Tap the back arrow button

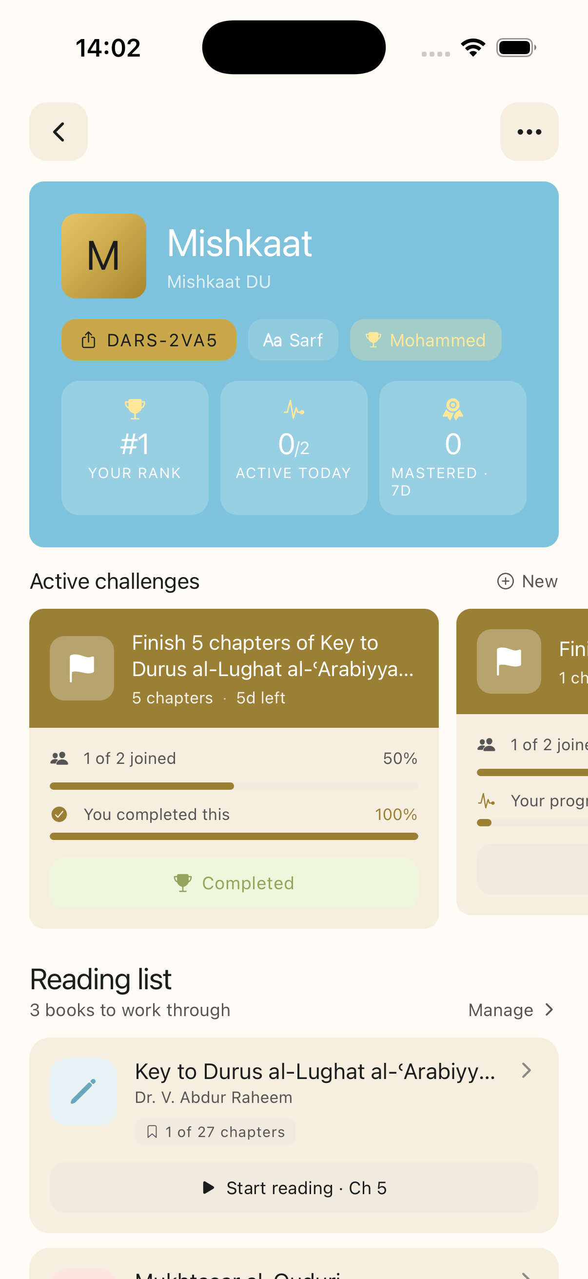[59, 132]
